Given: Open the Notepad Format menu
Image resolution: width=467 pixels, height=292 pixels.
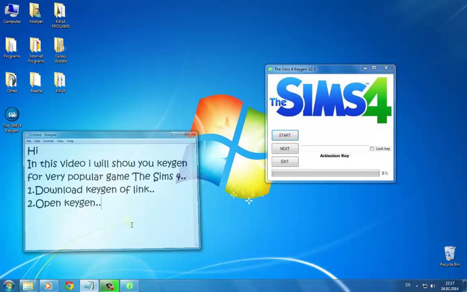Looking at the screenshot, I should (x=49, y=141).
